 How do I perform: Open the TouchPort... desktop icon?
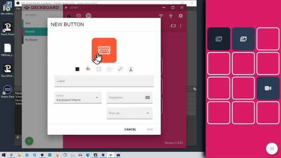tap(7, 71)
